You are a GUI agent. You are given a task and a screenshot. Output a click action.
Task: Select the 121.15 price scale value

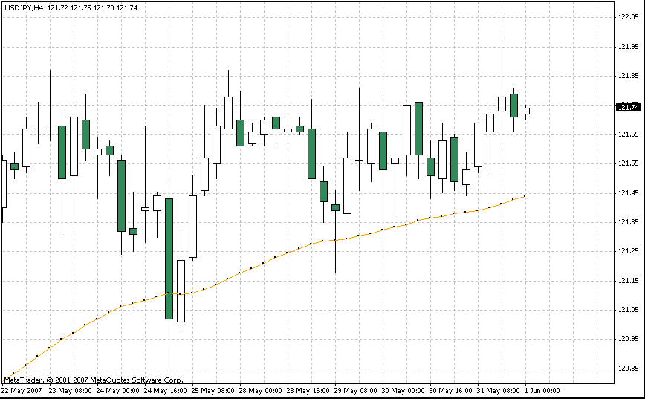click(x=629, y=281)
